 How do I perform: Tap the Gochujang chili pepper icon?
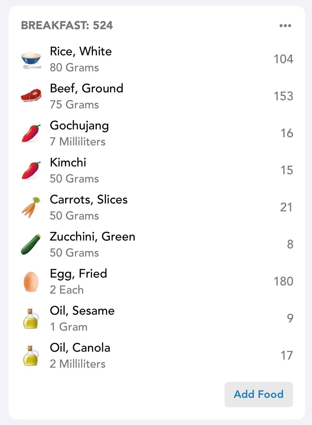point(31,133)
